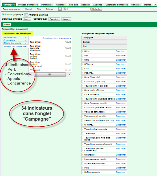Click Supprimer toutes les colonnes link

point(57,38)
